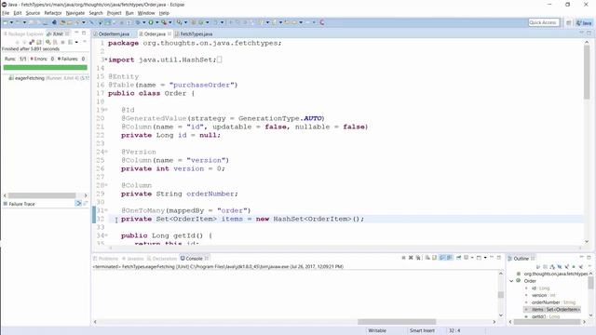Collapse the annotation fold on line 19

(106, 110)
